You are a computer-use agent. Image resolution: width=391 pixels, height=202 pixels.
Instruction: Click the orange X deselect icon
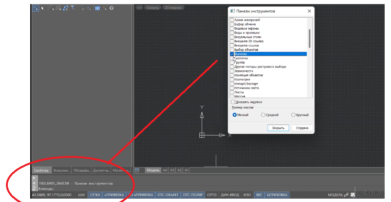tap(104, 8)
